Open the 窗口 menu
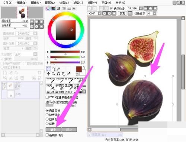The width and height of the screenshot is (186, 142). pyautogui.click(x=106, y=3)
